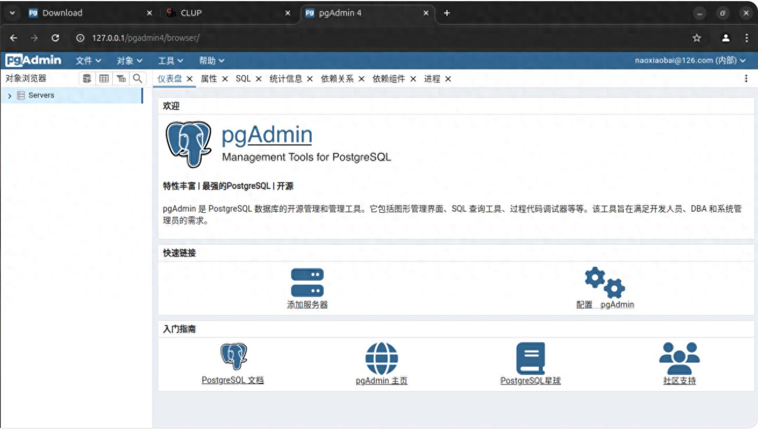Click the large pgAdmin elephant logo
The image size is (758, 429).
point(188,145)
